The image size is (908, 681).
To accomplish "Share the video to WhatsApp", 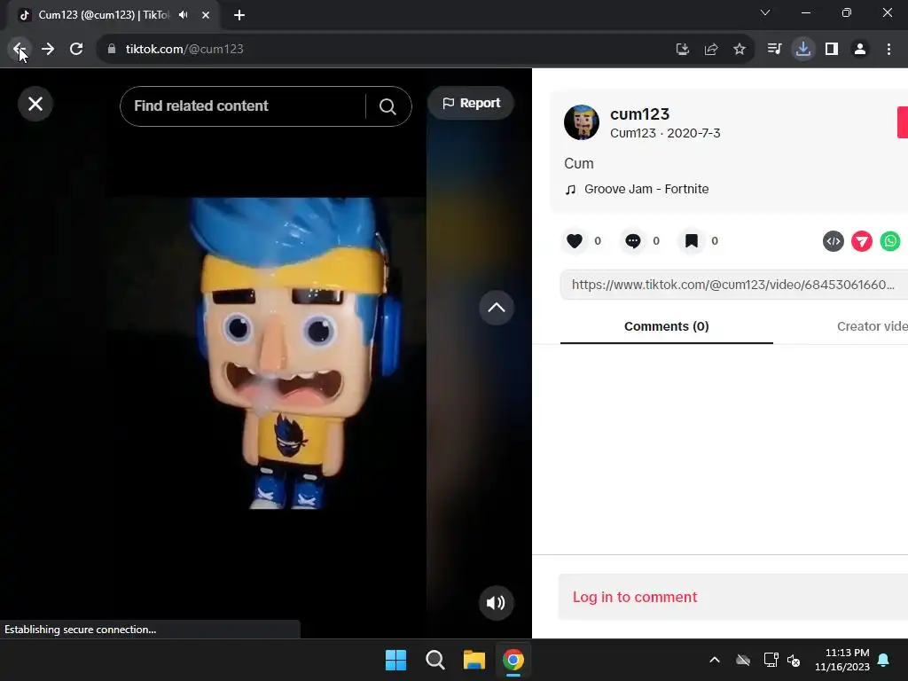I will (890, 241).
